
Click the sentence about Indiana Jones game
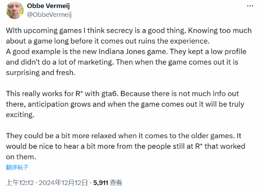click(x=86, y=52)
